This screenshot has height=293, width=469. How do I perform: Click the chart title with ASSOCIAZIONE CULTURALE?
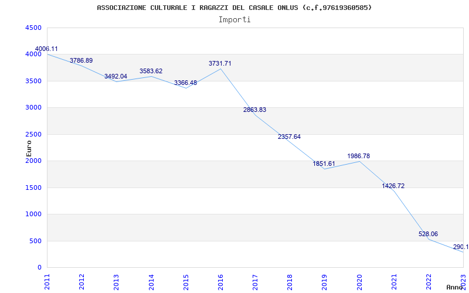234,8
